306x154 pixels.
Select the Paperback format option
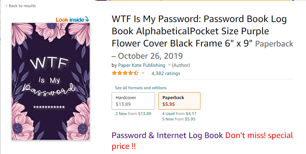point(179,101)
